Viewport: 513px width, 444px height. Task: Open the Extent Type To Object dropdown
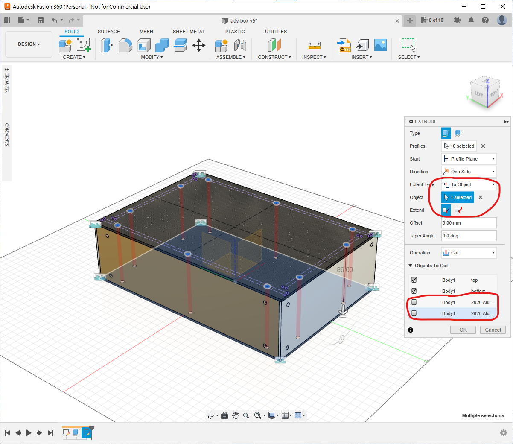[x=469, y=184]
